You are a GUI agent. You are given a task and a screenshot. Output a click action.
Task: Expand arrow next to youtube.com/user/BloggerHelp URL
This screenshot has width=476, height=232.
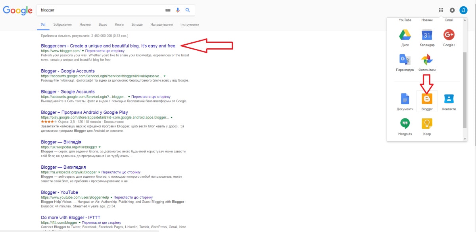(111, 197)
